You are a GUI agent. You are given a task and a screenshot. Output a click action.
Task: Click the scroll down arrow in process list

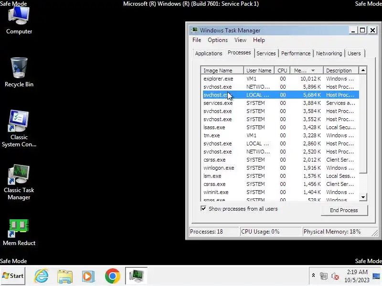pos(363,197)
